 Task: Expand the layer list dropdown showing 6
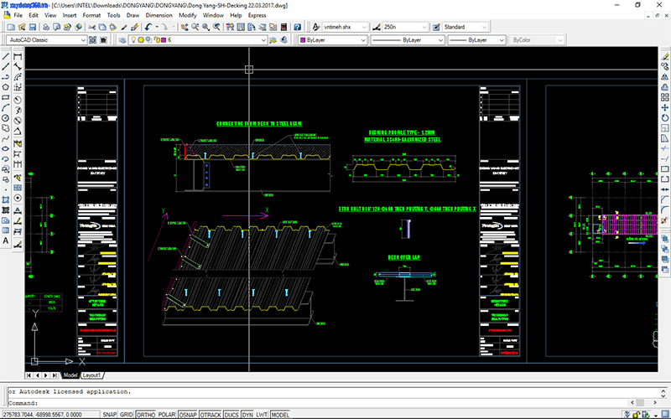pos(263,39)
